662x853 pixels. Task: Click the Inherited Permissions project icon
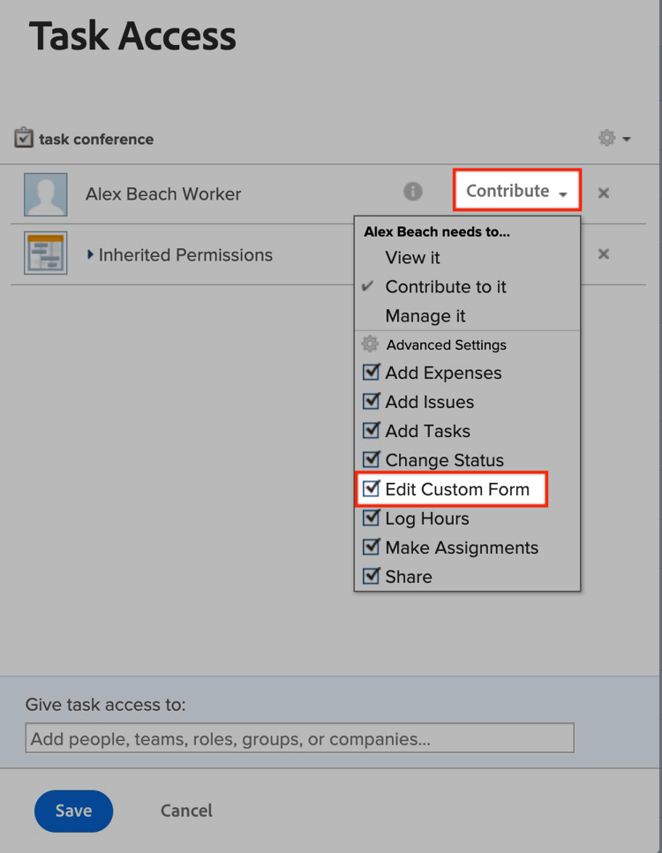point(46,253)
